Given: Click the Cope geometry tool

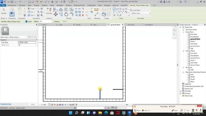Looking at the screenshot, I should coord(31,9).
